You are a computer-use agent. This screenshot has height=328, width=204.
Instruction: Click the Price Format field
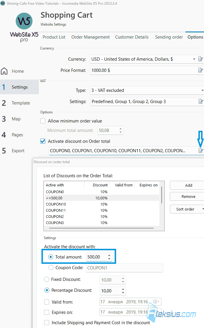tap(144, 70)
